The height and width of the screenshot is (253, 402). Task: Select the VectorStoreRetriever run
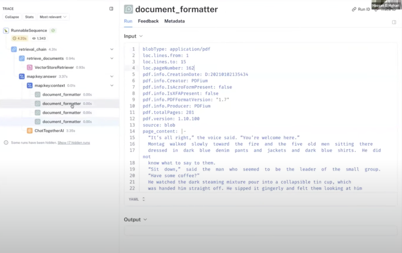54,68
